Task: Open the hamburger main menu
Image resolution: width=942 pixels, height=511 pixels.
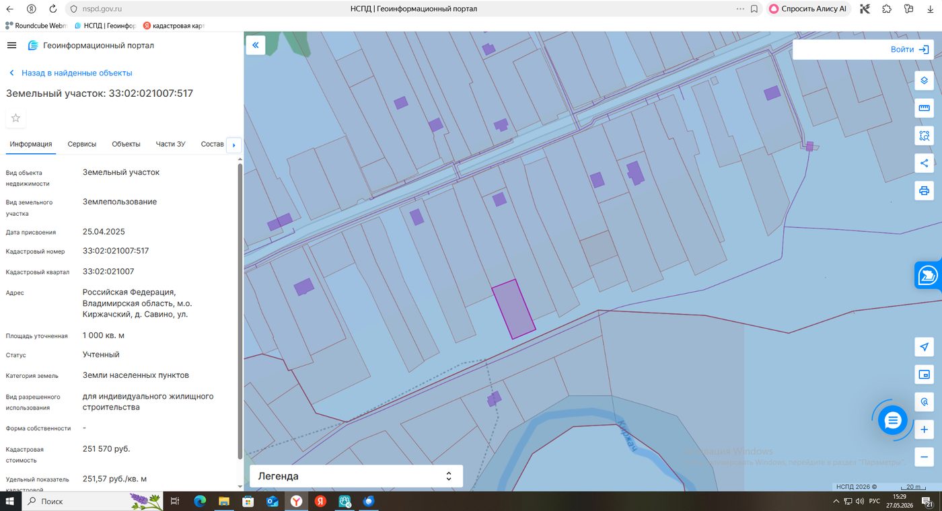Action: (x=11, y=45)
